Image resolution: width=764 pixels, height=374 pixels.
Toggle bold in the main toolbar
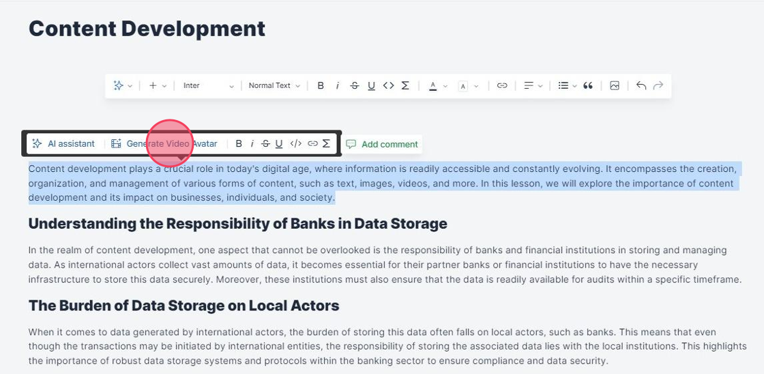tap(321, 86)
